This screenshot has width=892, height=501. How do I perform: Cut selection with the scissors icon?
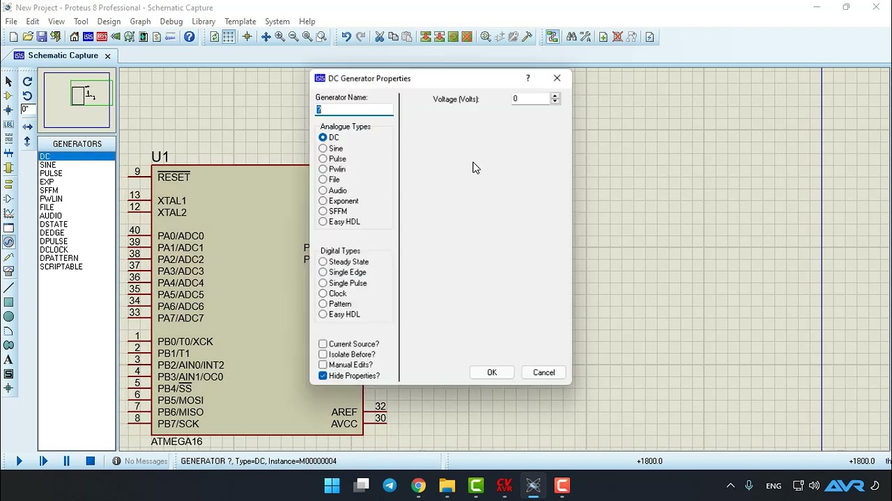coord(380,37)
